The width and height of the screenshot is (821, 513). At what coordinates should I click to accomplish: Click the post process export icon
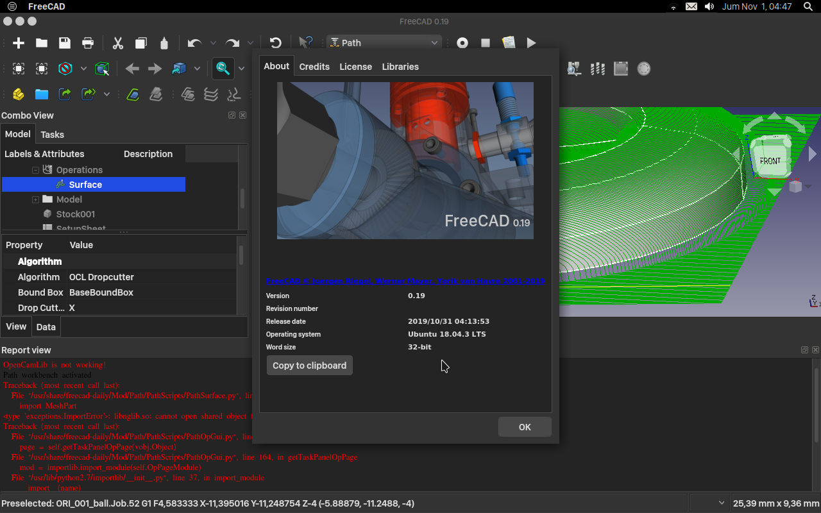pos(65,94)
